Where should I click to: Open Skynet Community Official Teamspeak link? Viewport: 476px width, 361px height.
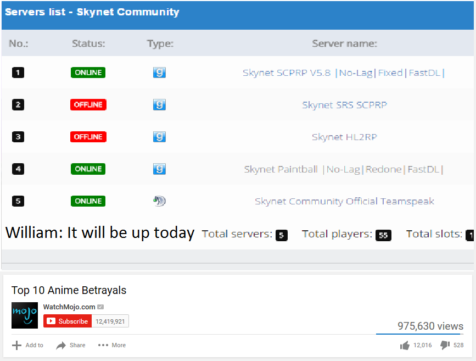pos(344,201)
